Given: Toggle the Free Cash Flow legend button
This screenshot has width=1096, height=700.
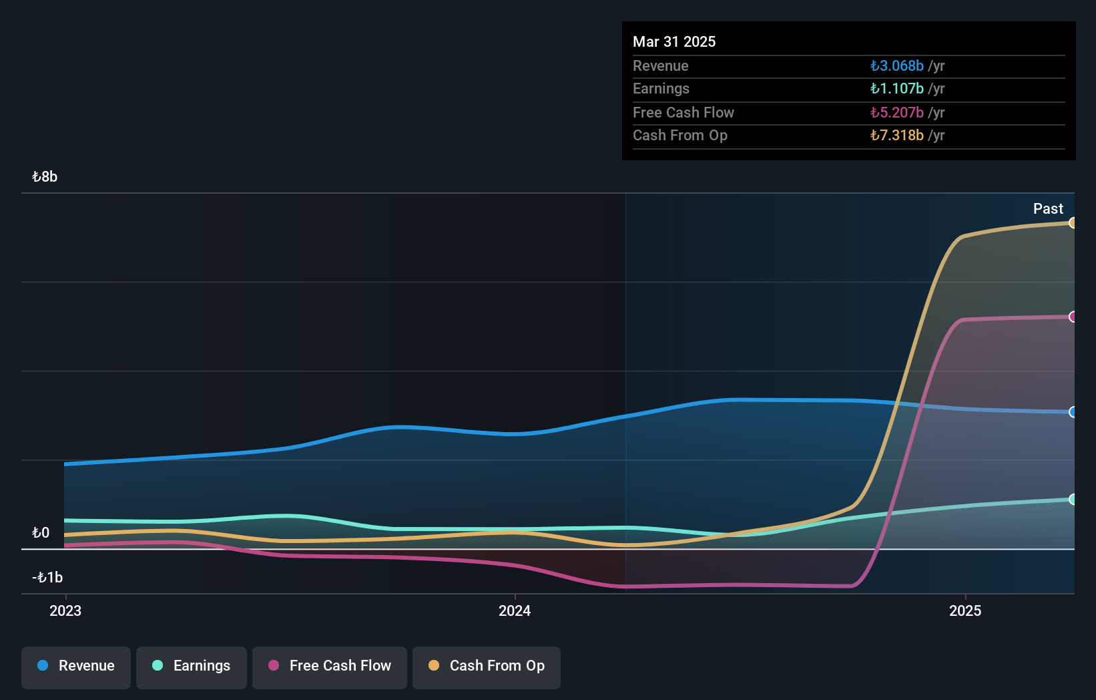Looking at the screenshot, I should click(x=330, y=667).
